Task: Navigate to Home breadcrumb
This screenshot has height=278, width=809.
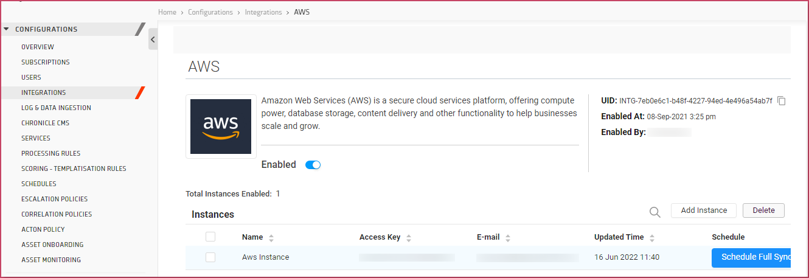Action: coord(167,12)
